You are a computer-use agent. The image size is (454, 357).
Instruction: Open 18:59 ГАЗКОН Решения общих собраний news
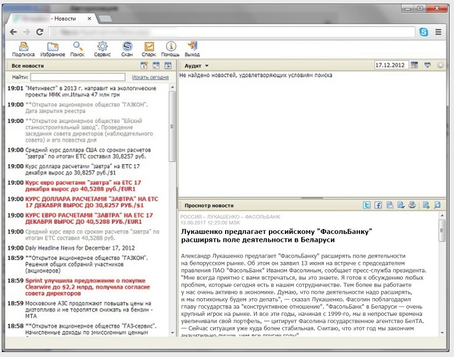(x=87, y=264)
